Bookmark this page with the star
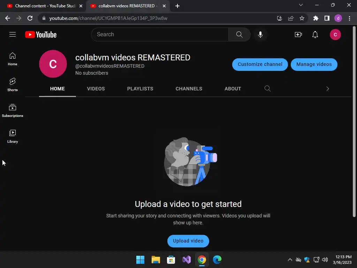 point(302,18)
